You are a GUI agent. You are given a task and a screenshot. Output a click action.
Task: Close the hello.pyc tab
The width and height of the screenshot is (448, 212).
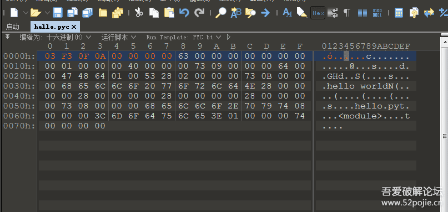tap(74, 27)
